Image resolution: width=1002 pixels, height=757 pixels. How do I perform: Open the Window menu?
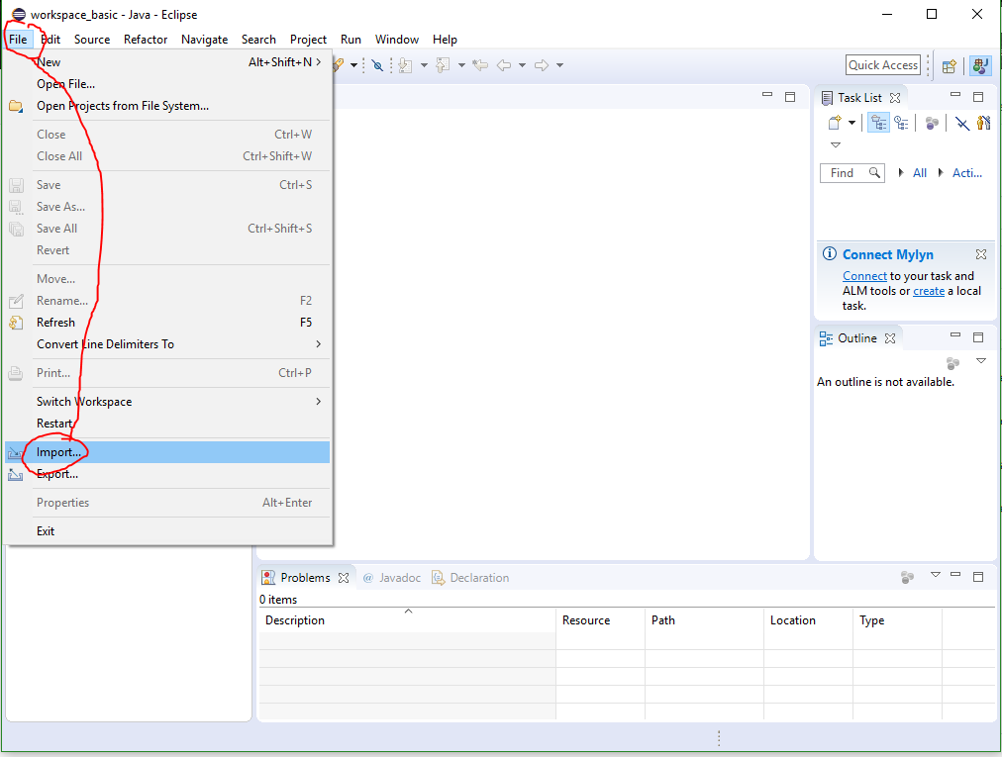(397, 40)
